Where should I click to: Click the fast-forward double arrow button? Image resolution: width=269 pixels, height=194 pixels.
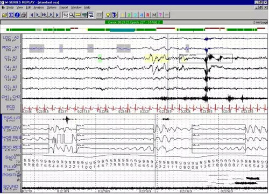pyautogui.click(x=44, y=15)
